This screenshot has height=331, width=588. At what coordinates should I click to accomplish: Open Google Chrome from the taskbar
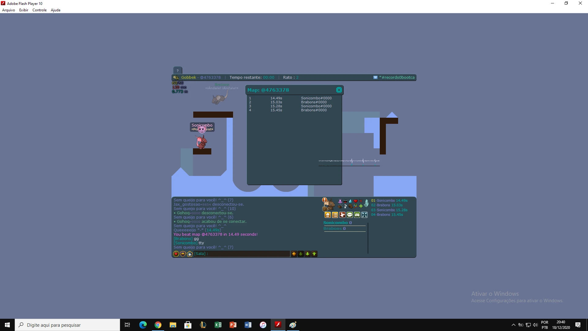pyautogui.click(x=158, y=325)
